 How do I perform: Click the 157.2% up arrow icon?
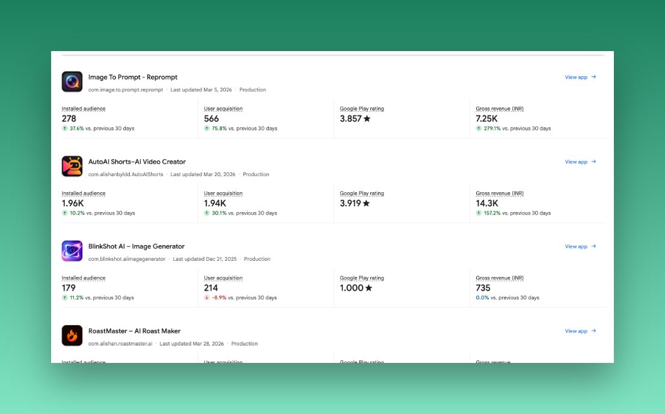[479, 213]
